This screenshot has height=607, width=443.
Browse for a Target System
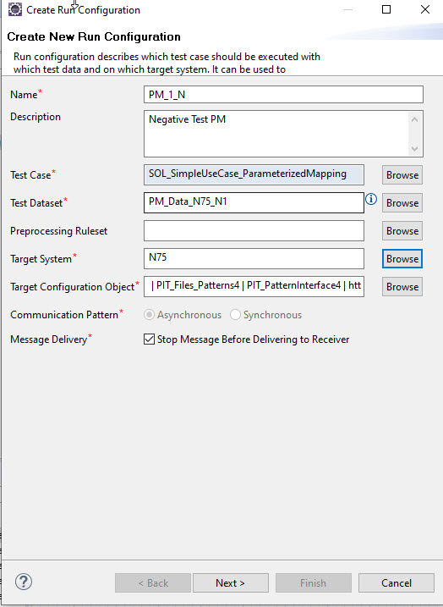click(x=402, y=258)
